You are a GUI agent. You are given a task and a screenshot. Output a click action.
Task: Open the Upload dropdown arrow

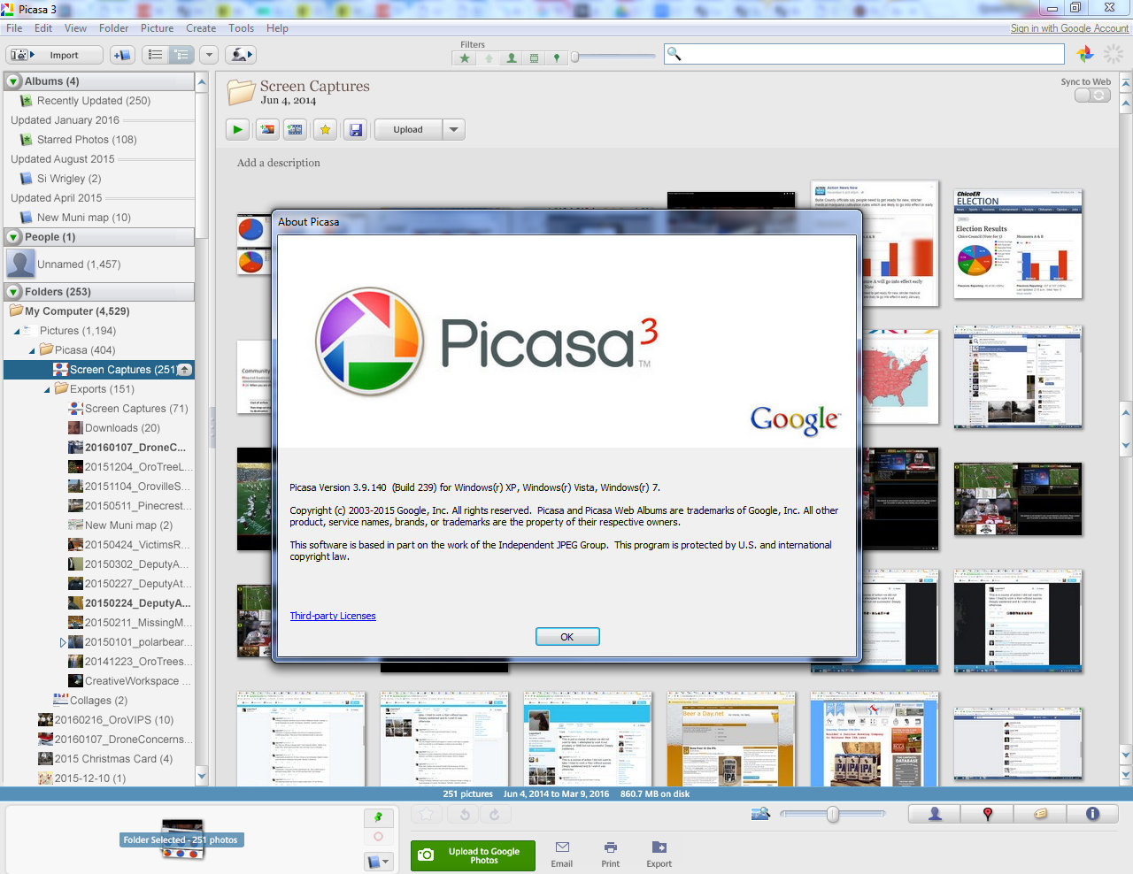click(454, 129)
